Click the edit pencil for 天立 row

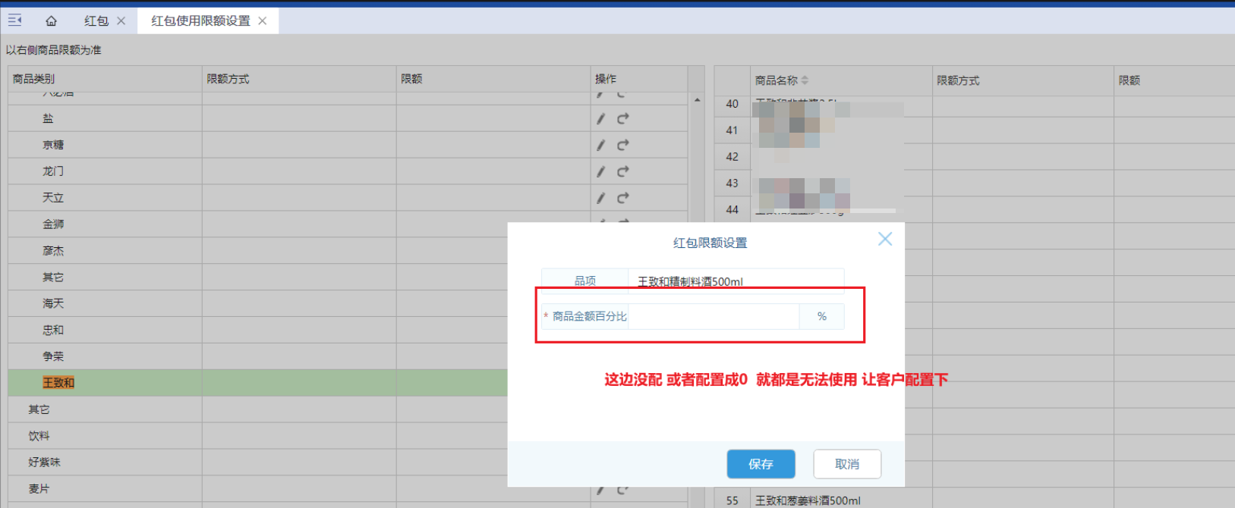pyautogui.click(x=600, y=198)
